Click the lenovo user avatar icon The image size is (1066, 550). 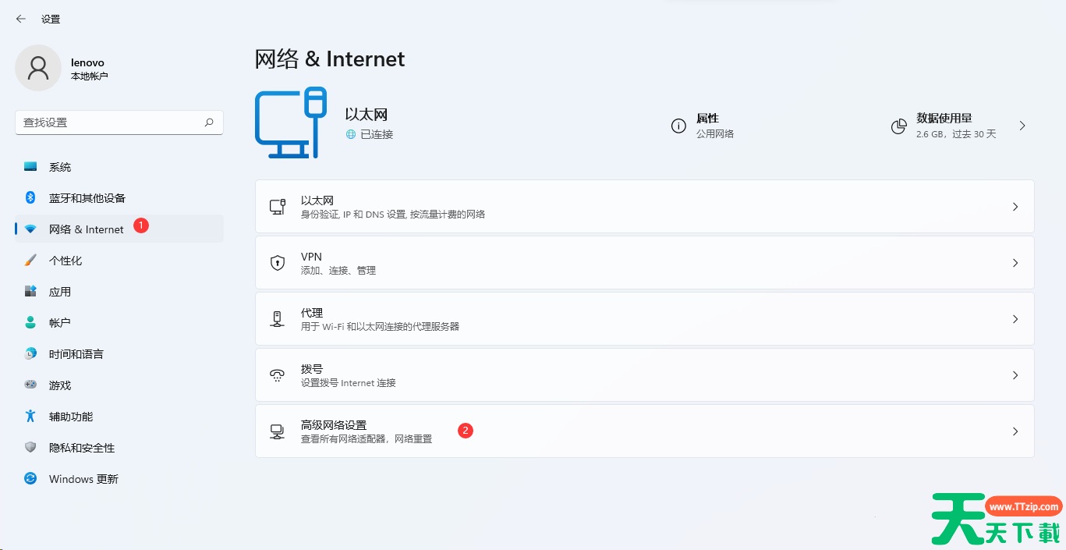click(37, 68)
